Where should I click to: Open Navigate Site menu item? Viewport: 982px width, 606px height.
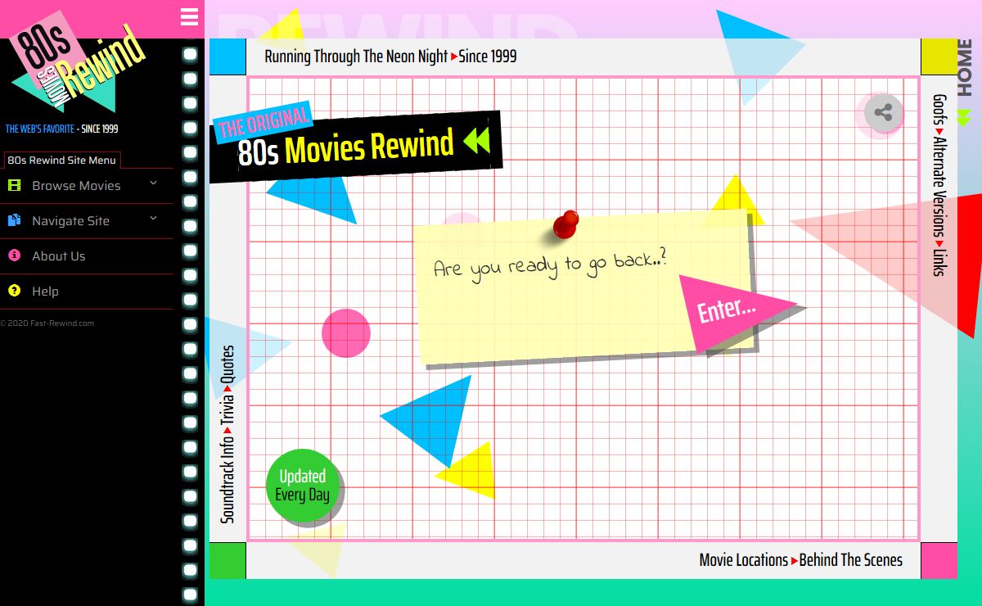(87, 221)
